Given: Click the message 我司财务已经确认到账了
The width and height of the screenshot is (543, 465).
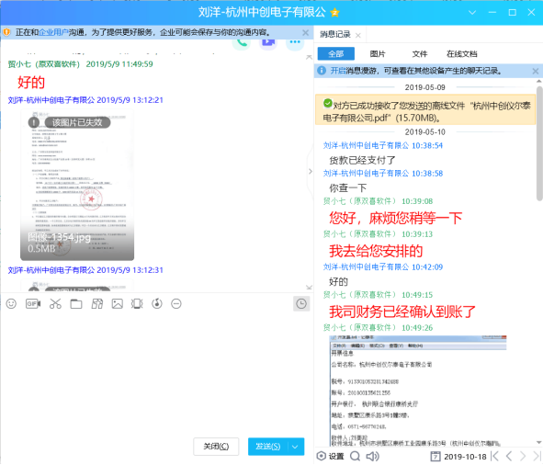Looking at the screenshot, I should coord(402,312).
